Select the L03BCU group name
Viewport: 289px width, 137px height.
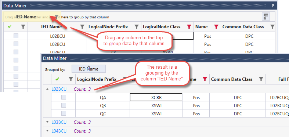[x=59, y=122]
